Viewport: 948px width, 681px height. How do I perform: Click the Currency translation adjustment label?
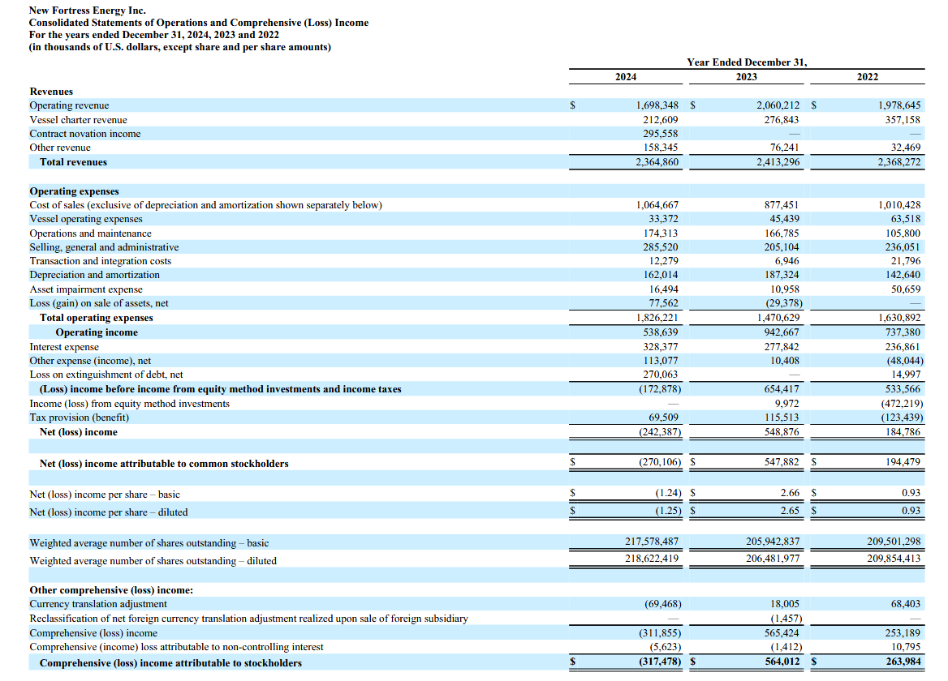pos(98,604)
